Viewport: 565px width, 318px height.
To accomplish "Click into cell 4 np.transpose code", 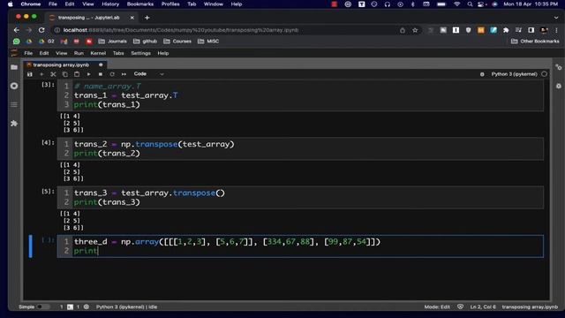I will (x=300, y=148).
